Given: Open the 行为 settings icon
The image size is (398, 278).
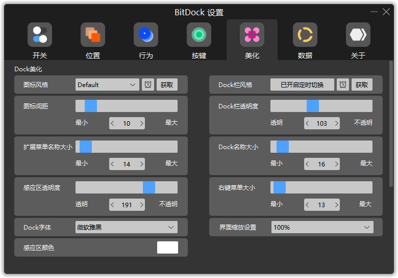Looking at the screenshot, I should 146,35.
